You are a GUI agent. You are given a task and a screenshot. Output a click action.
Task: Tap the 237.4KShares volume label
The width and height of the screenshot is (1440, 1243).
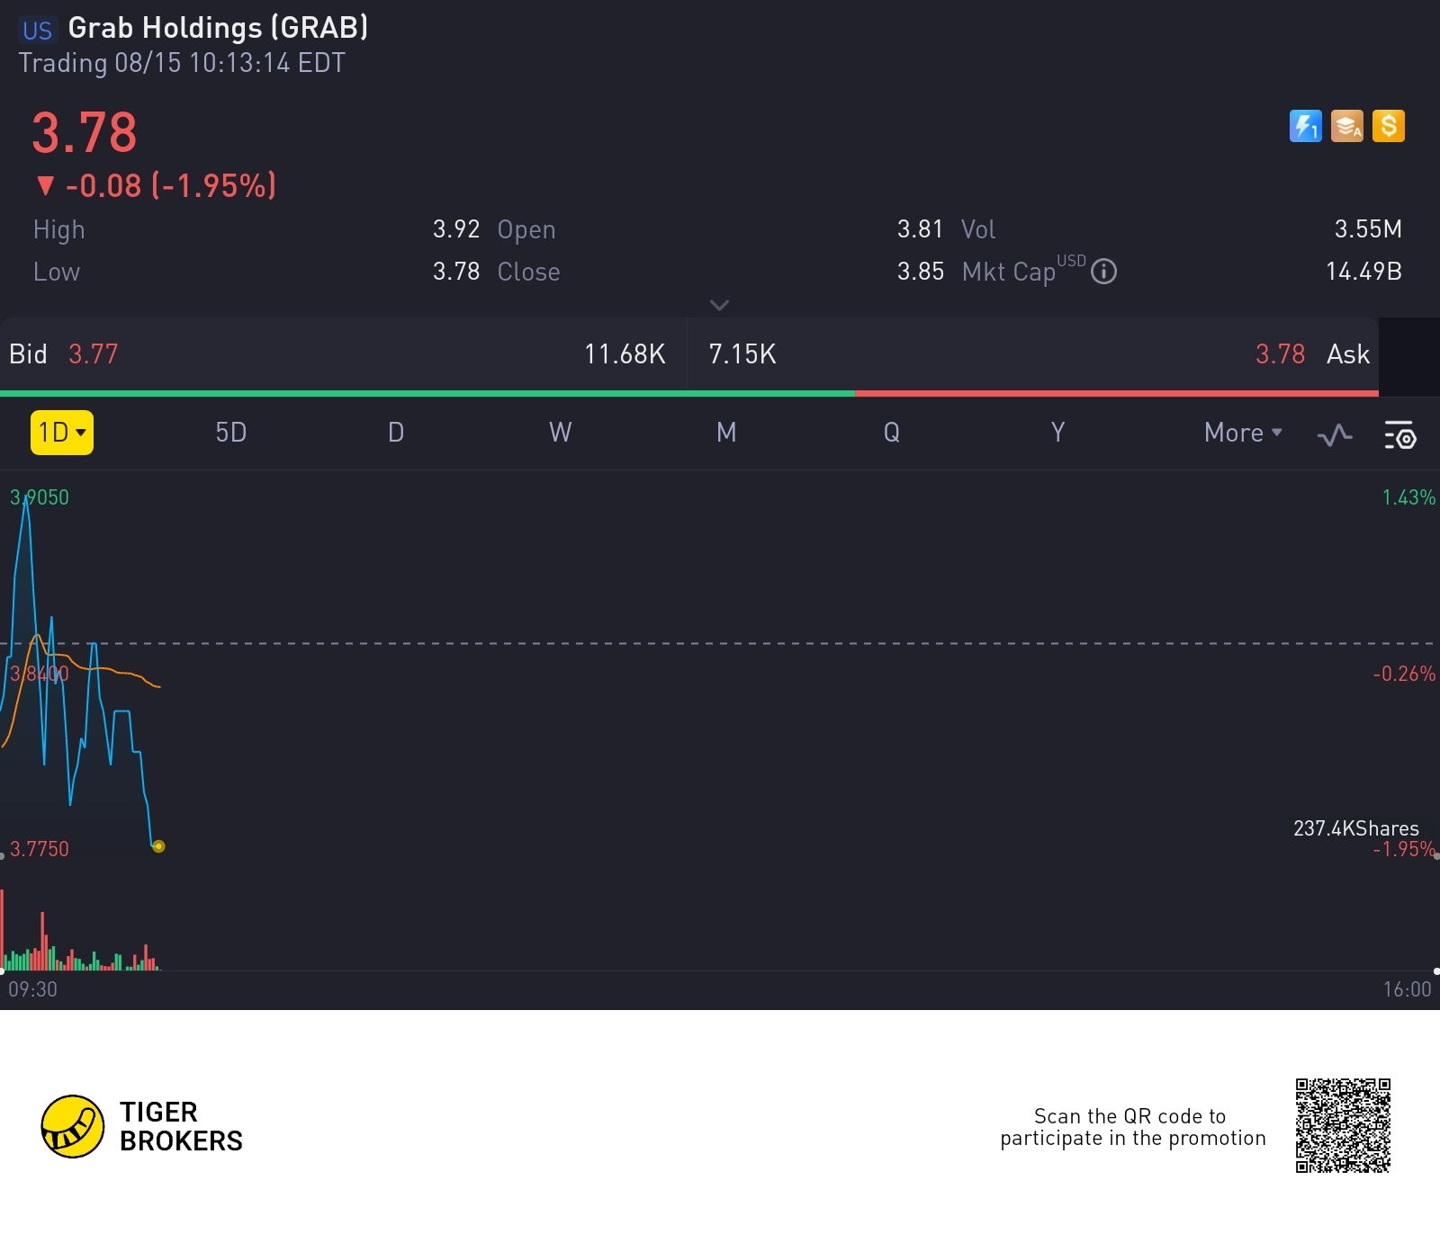1356,828
